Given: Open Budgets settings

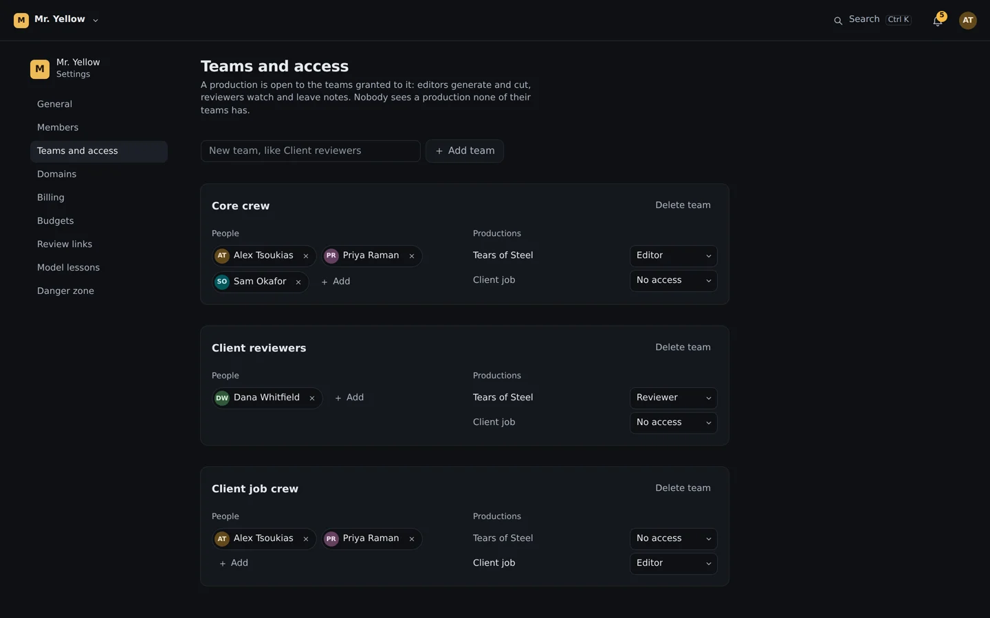Looking at the screenshot, I should point(99,221).
